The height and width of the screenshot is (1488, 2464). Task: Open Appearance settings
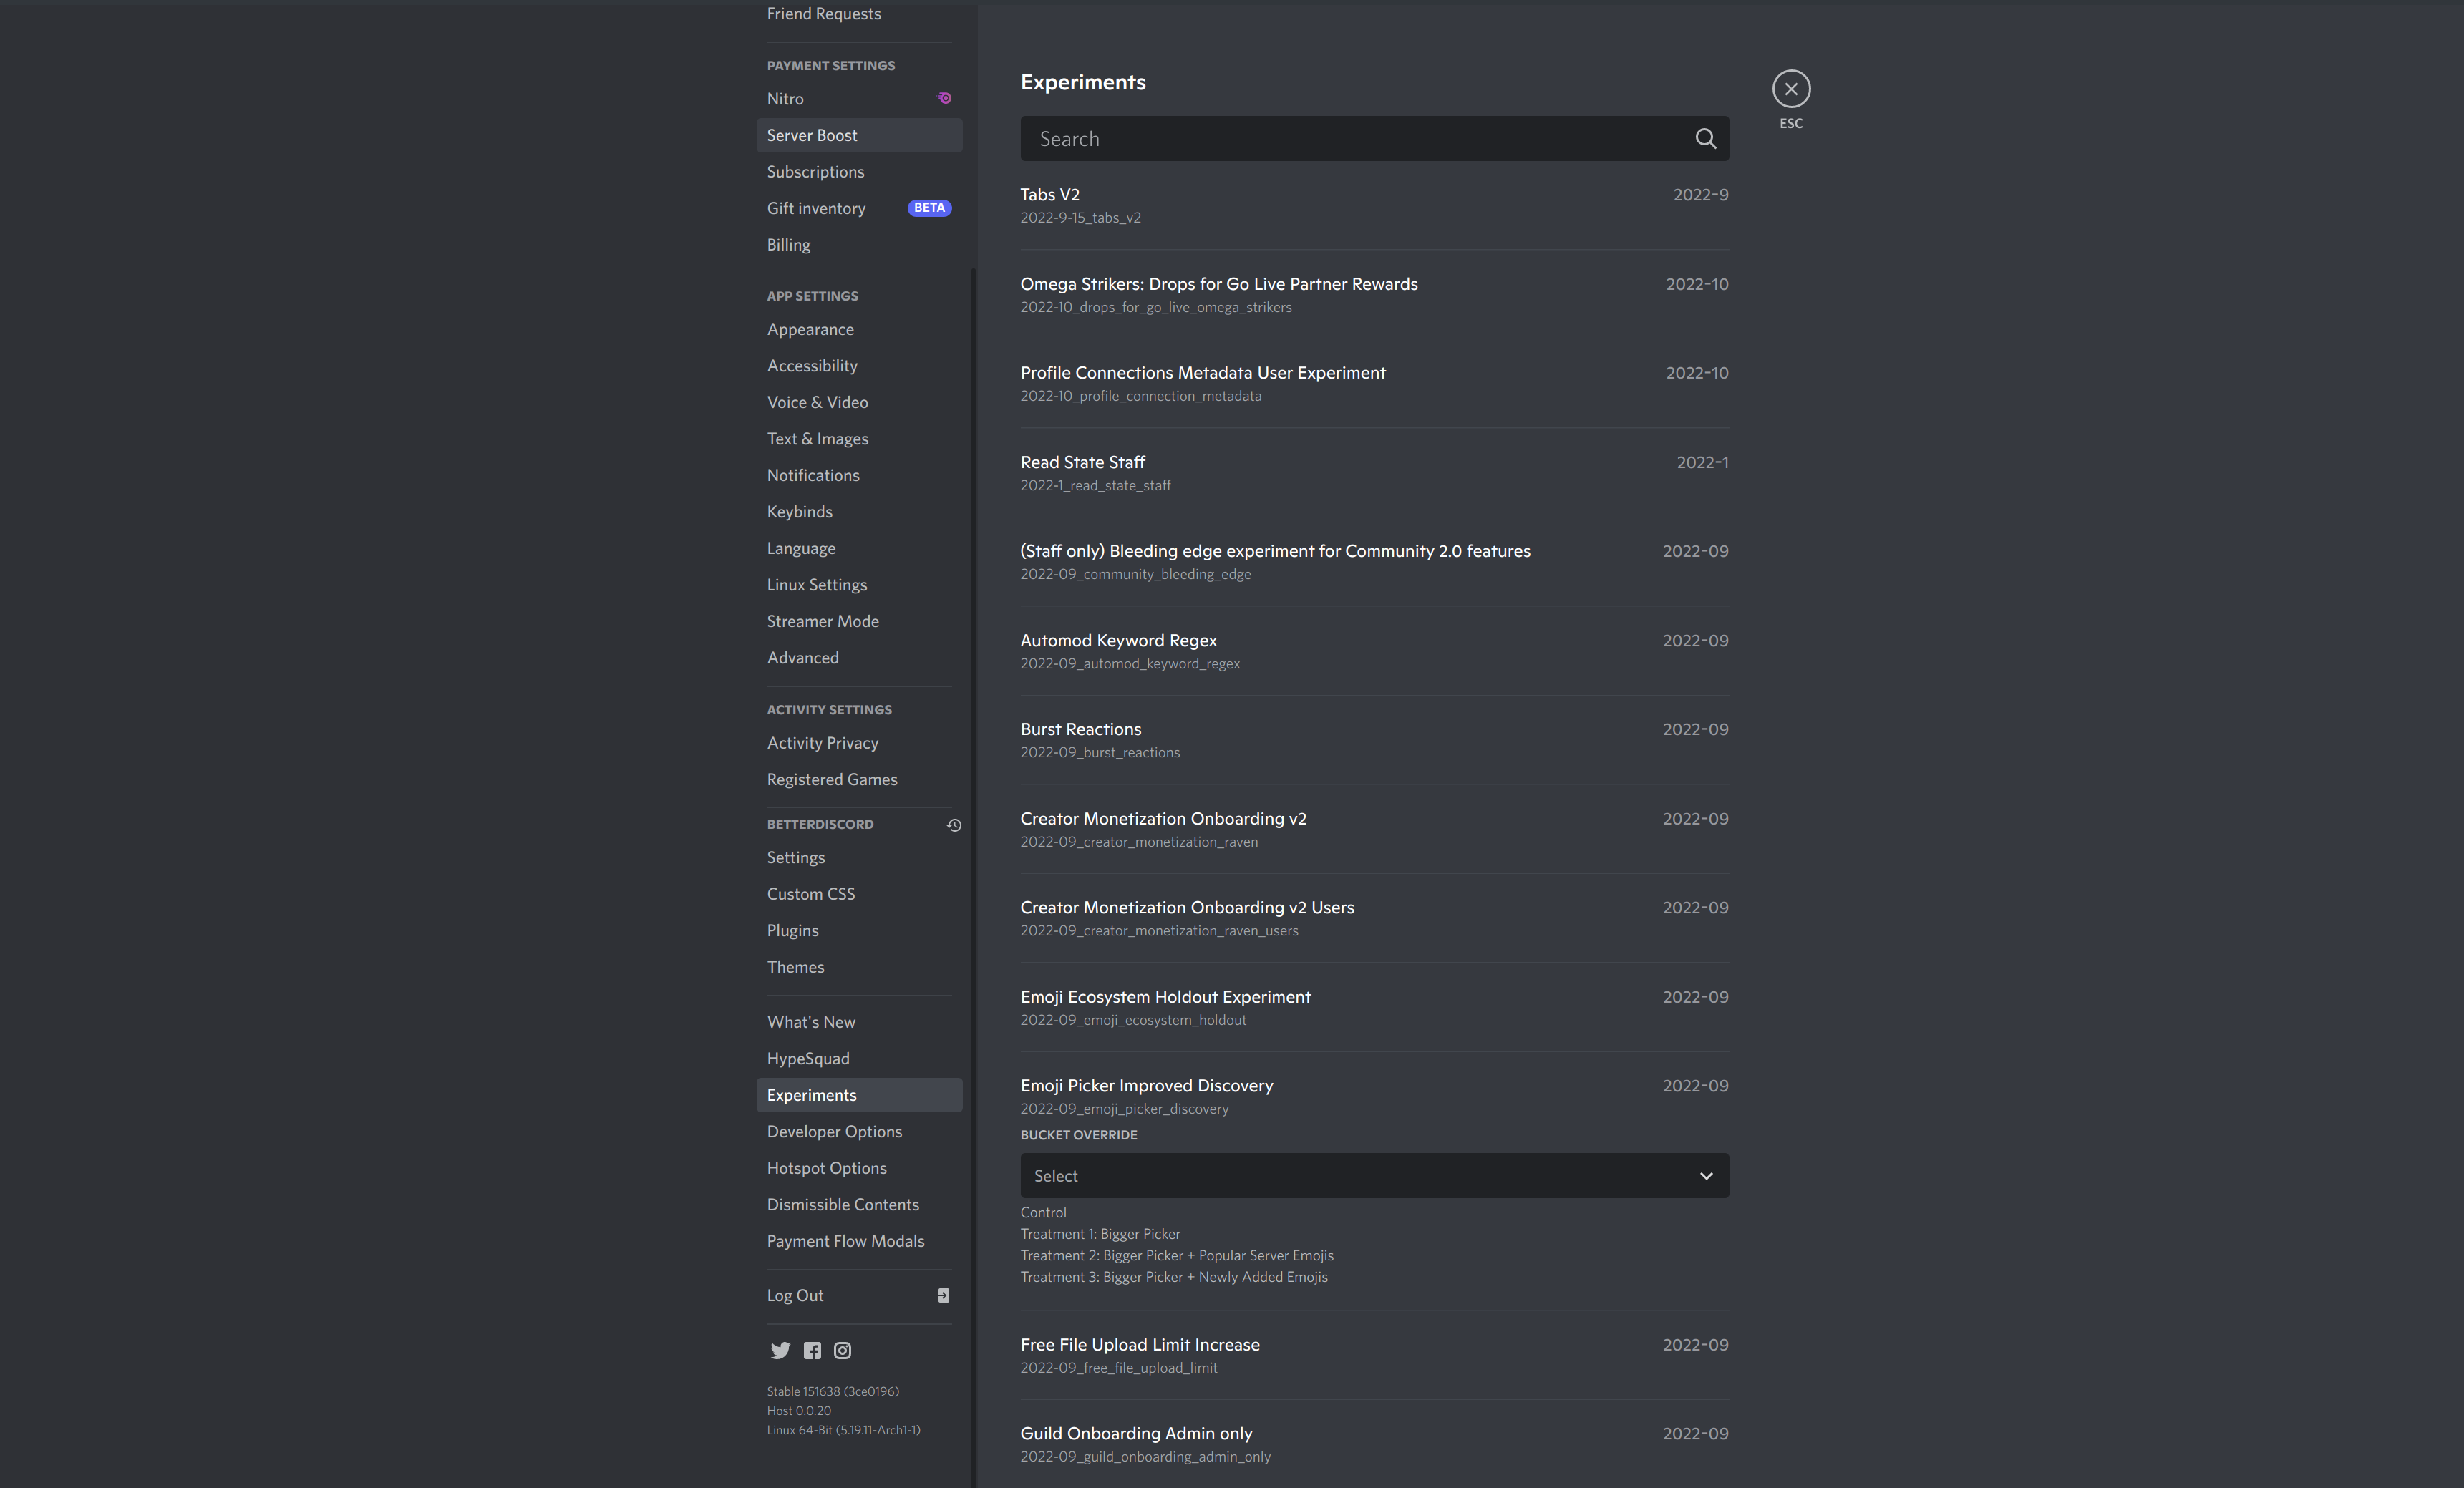[810, 329]
